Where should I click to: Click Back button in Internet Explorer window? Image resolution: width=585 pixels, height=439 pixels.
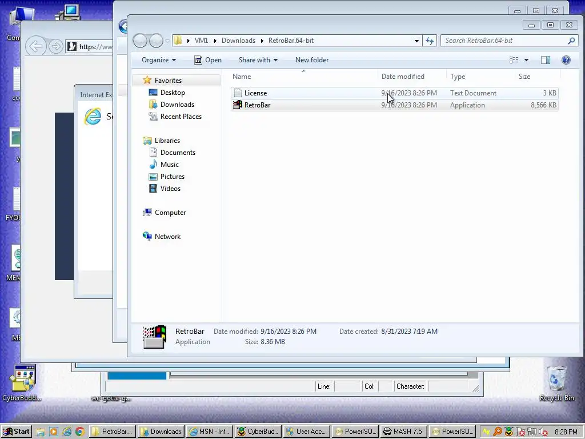pos(36,46)
